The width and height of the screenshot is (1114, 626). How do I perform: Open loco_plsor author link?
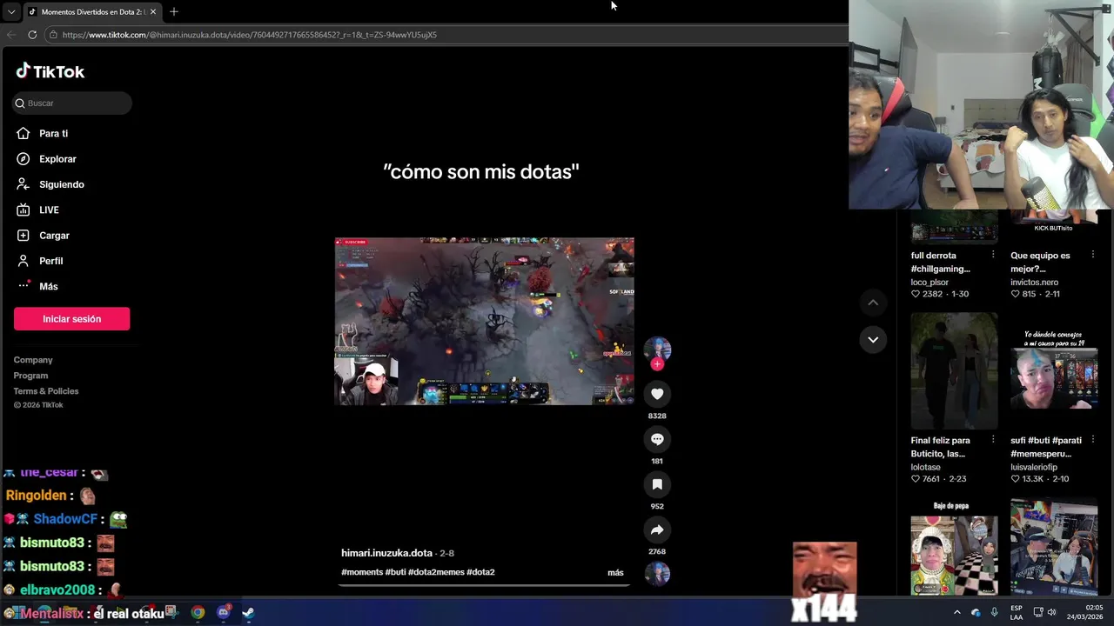[929, 283]
